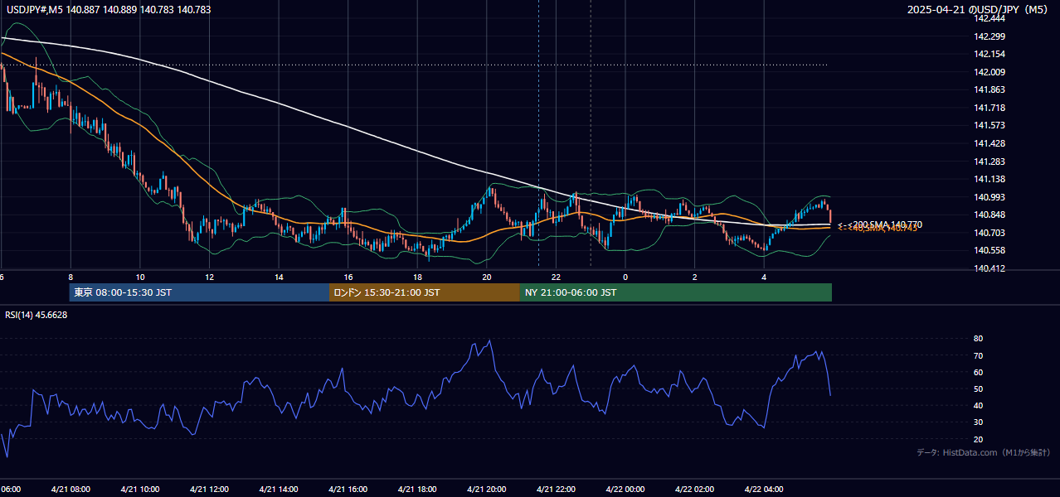This screenshot has height=497, width=1060.
Task: Click RSI scale label 70
Action: [x=979, y=355]
